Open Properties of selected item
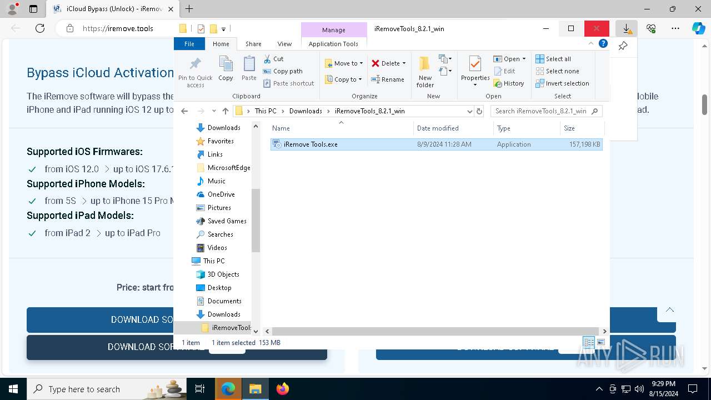Screen dimensions: 711x400 point(475,71)
